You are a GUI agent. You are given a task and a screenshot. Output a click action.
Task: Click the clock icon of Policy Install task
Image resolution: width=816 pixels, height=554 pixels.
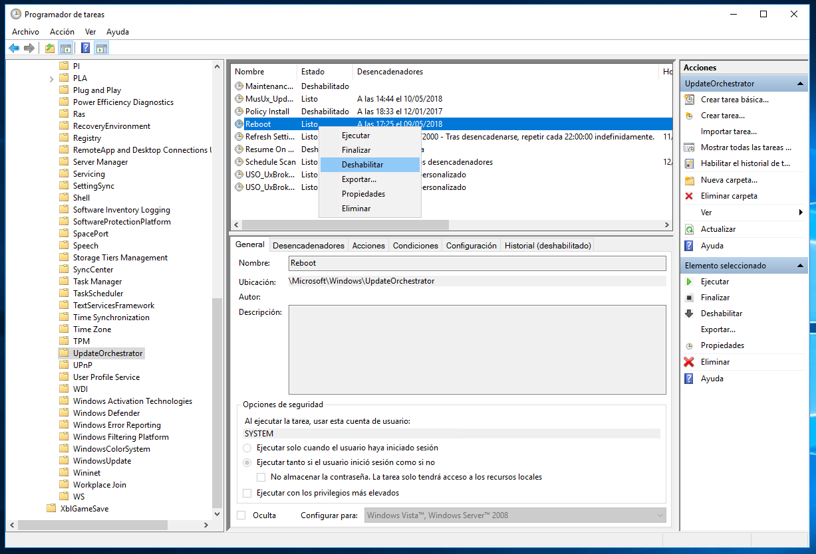point(239,112)
